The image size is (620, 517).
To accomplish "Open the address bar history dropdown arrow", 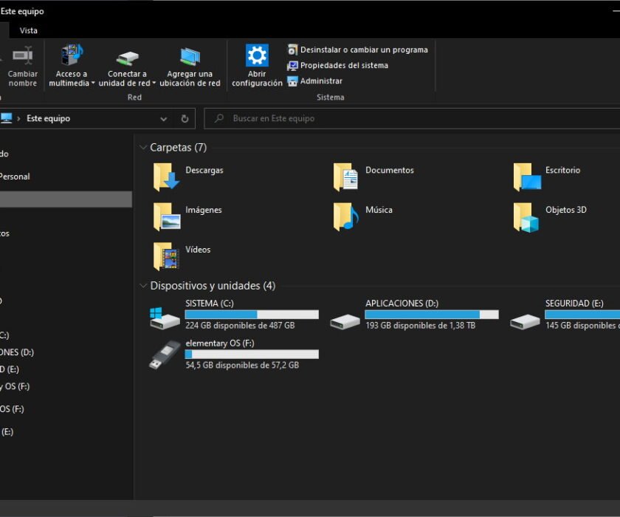I will 163,119.
